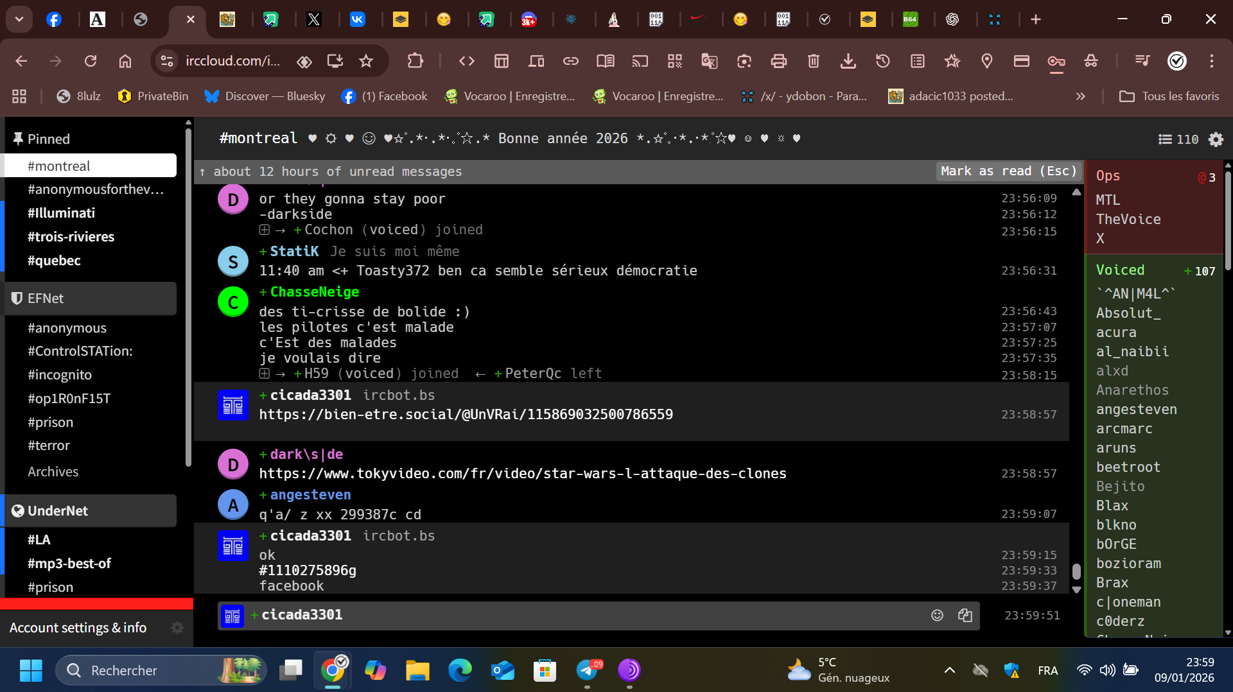Open the tokyvideo Star Wars link
The width and height of the screenshot is (1233, 692).
click(523, 474)
